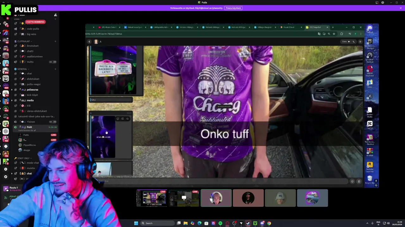The width and height of the screenshot is (405, 227).
Task: Open the peliseuraa channel
Action: pos(32,90)
